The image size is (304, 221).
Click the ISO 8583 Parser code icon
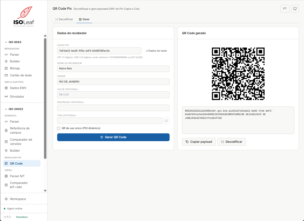pos(6,55)
